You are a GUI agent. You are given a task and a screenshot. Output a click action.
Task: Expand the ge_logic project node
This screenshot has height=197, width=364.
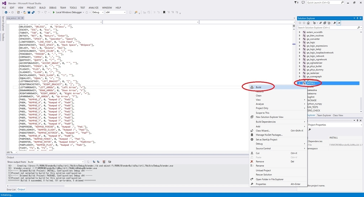tap(300, 42)
